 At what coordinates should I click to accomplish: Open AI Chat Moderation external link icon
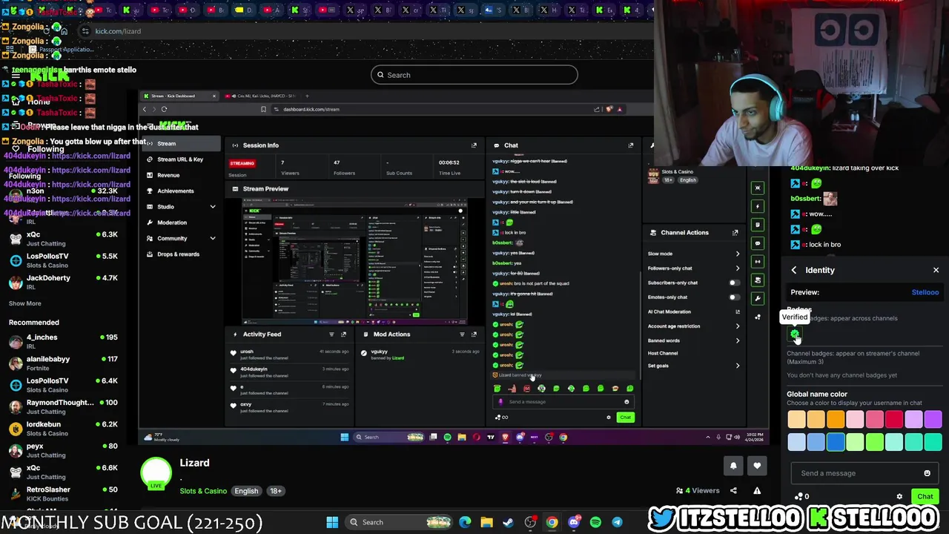(737, 311)
